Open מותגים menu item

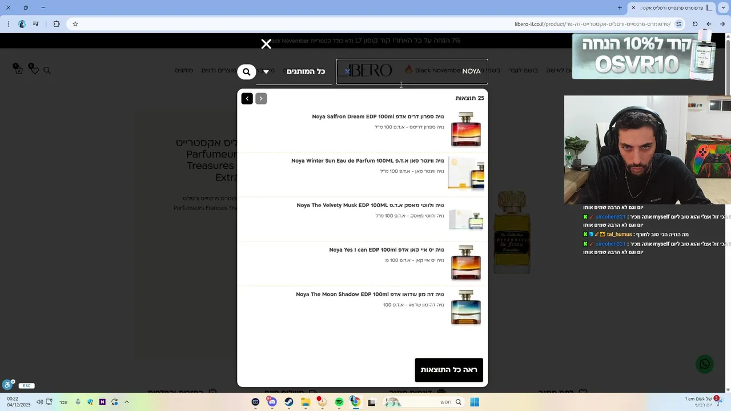184,70
